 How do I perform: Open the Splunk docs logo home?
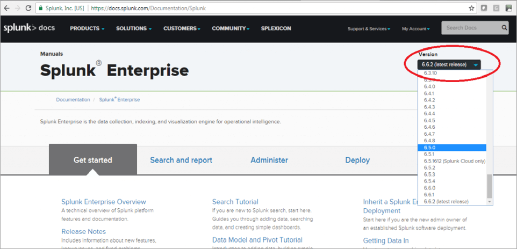[x=29, y=28]
